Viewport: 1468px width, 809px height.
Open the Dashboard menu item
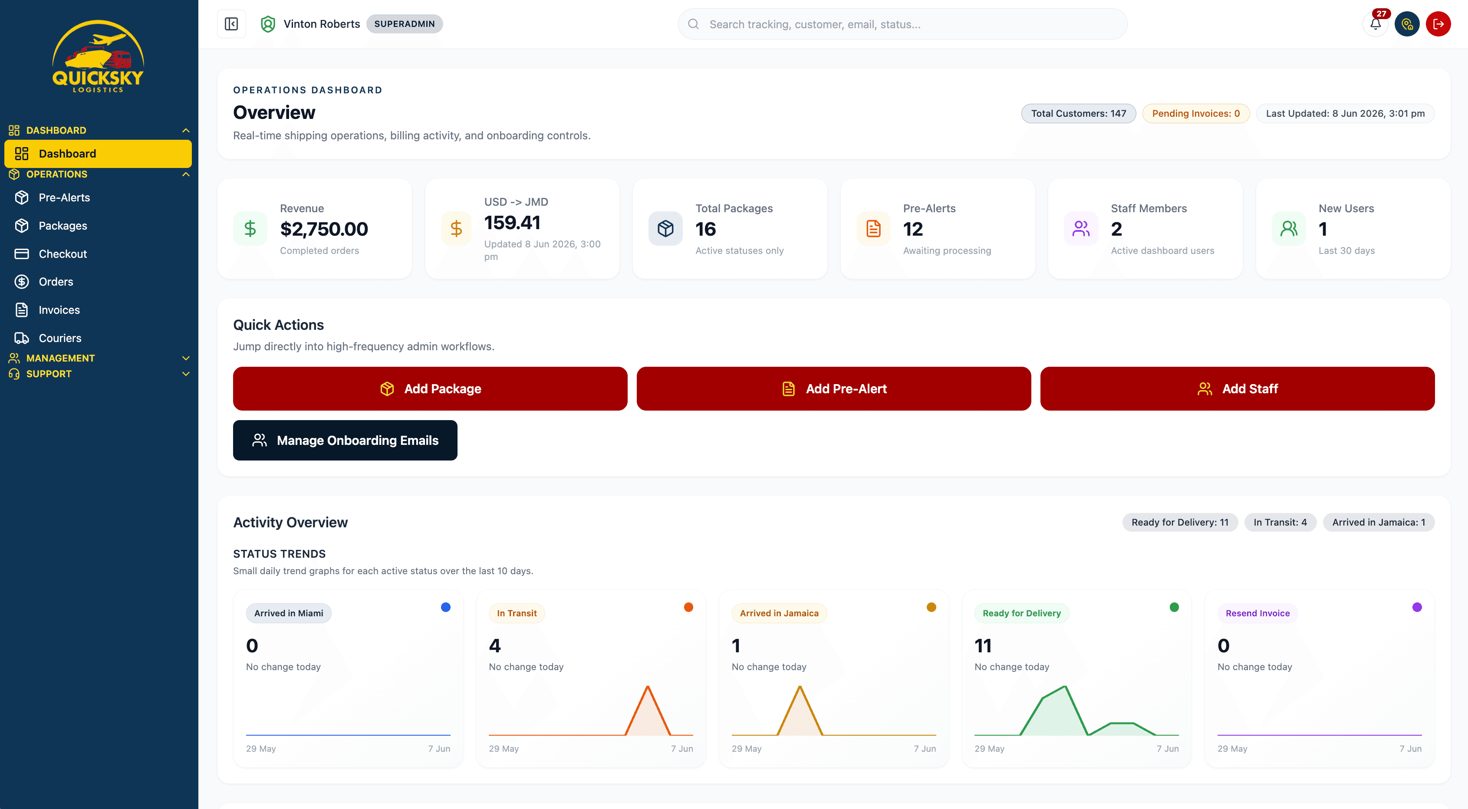point(98,154)
